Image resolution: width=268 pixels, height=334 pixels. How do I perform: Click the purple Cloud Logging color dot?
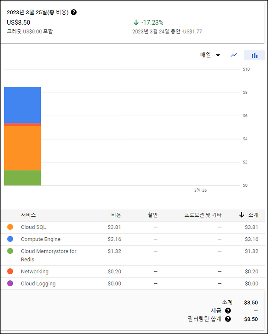(x=10, y=283)
